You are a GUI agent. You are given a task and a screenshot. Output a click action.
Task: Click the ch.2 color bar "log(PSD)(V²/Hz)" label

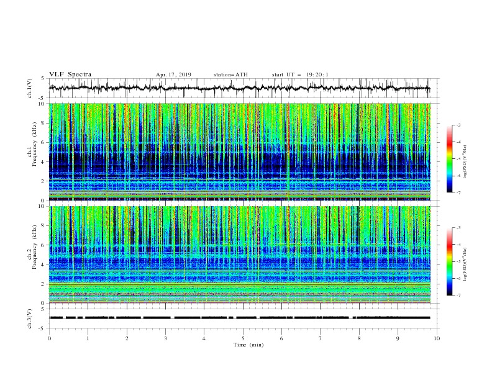pyautogui.click(x=465, y=265)
